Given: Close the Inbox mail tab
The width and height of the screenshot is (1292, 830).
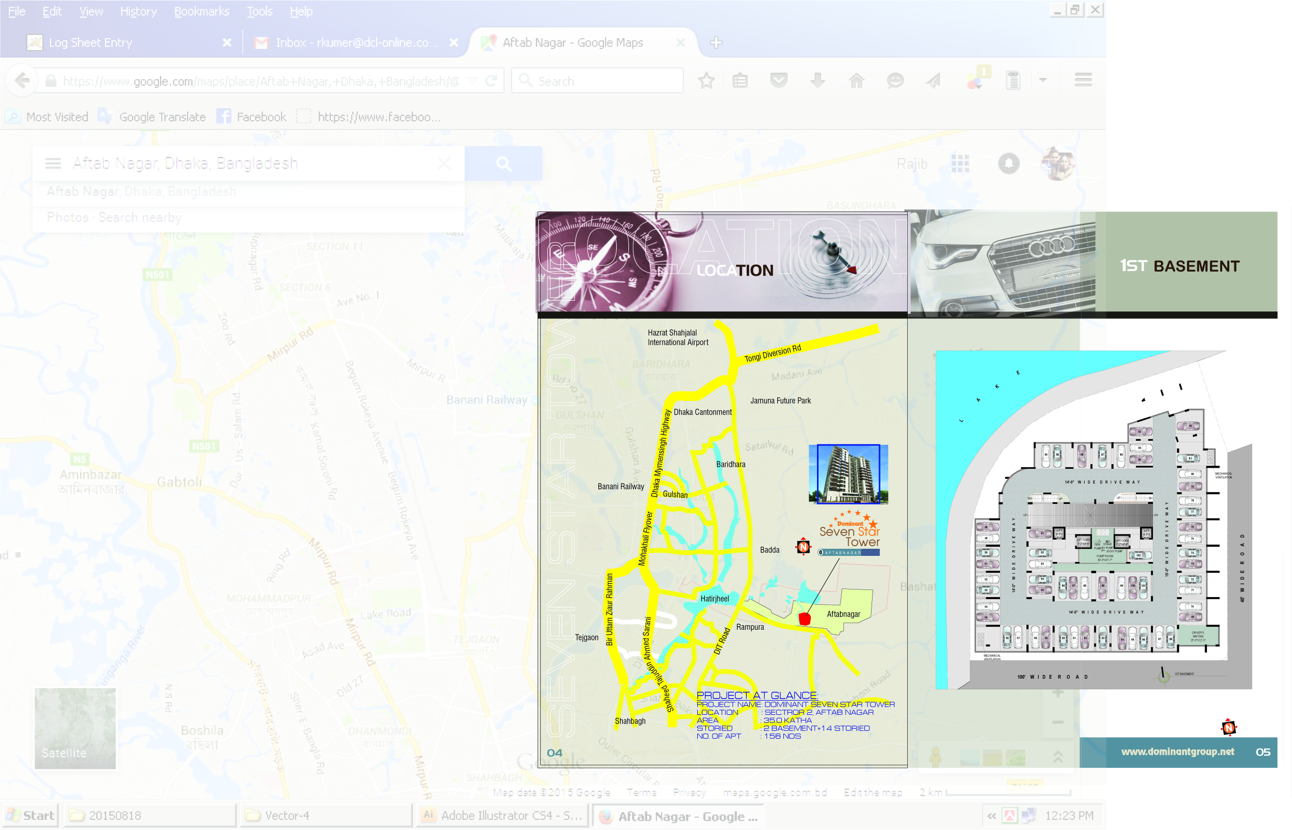Looking at the screenshot, I should point(453,43).
